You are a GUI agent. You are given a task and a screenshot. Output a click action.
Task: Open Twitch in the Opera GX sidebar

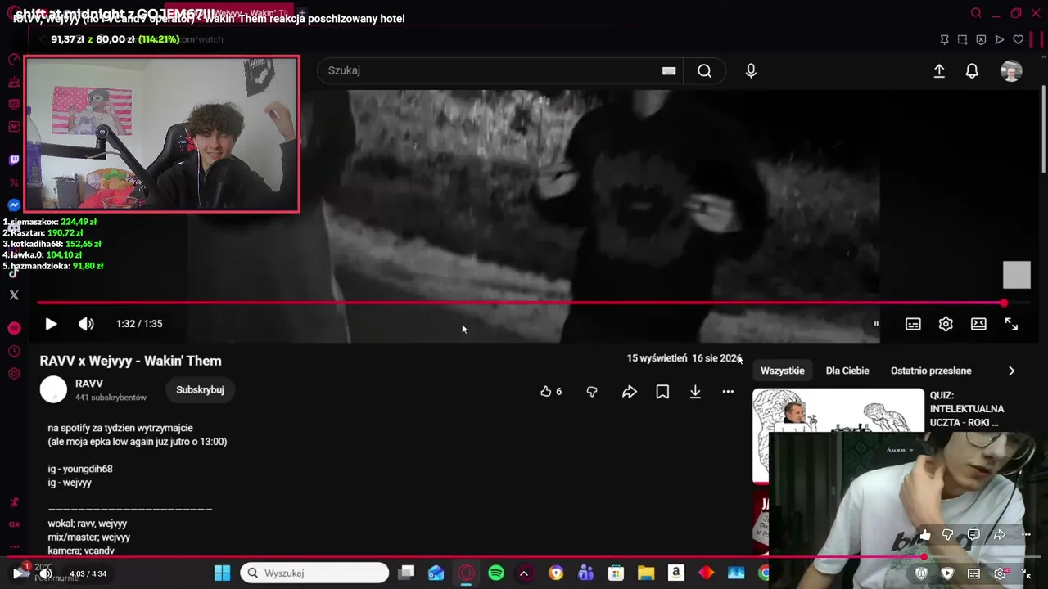(14, 160)
